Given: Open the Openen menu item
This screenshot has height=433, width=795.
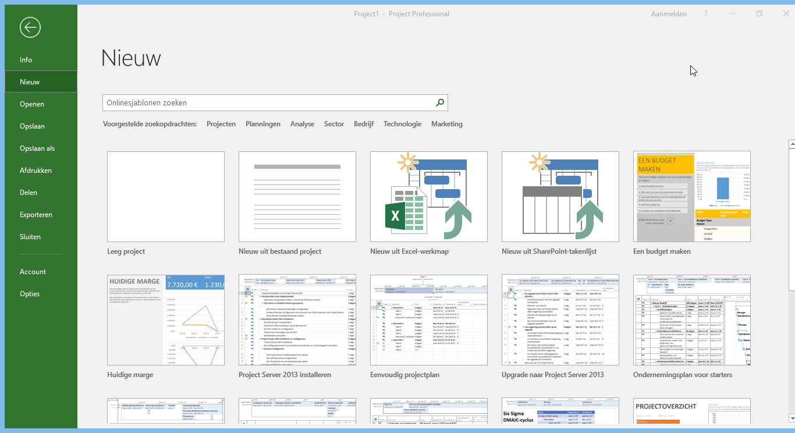Looking at the screenshot, I should tap(41, 104).
